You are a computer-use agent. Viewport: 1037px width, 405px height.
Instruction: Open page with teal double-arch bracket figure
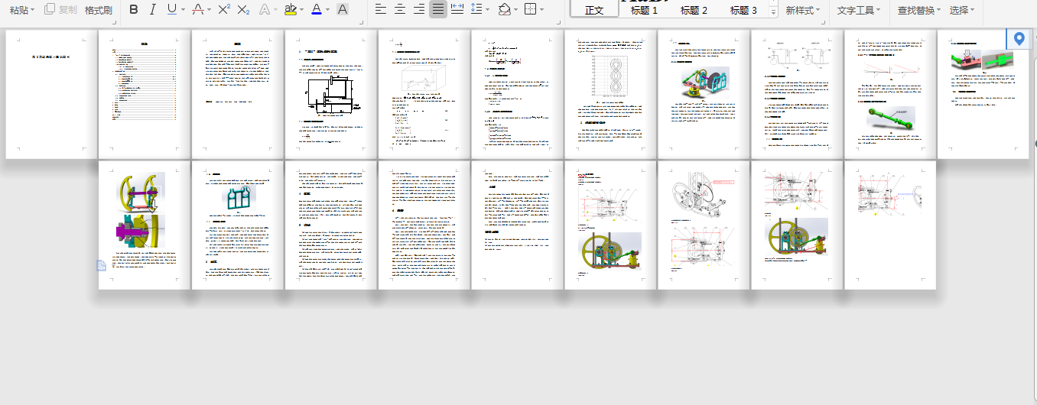click(x=238, y=225)
